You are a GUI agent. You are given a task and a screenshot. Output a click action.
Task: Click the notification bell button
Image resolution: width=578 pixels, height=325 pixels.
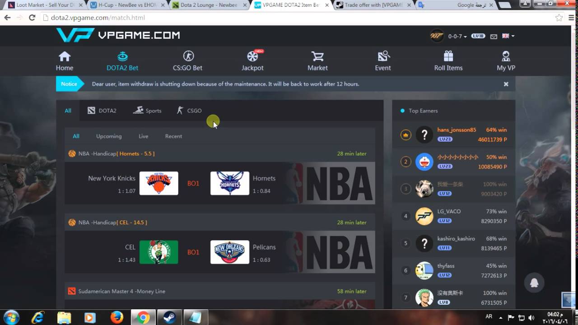534,283
